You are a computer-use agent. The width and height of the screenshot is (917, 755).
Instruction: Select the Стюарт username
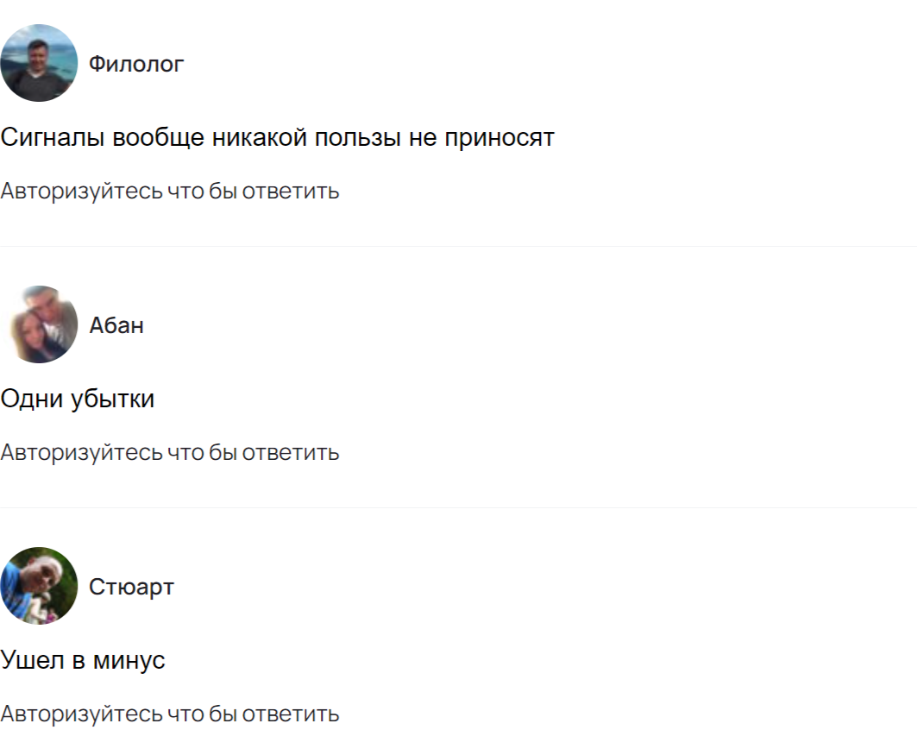pos(131,587)
